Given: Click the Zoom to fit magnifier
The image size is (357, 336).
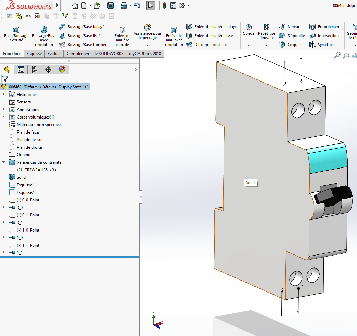Looking at the screenshot, I should pyautogui.click(x=337, y=55).
